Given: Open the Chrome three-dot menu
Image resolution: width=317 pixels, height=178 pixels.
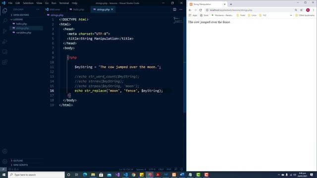Looking at the screenshot, I should 314,10.
